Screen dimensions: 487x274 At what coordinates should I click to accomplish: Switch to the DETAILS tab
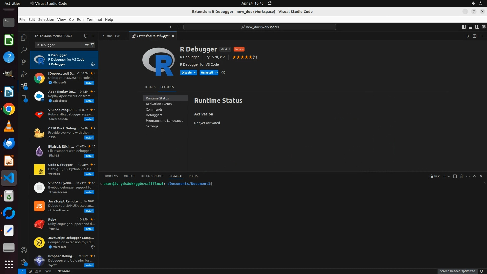150,87
